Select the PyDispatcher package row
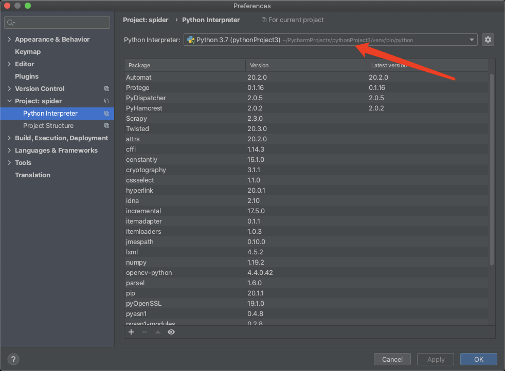The image size is (505, 371). pyautogui.click(x=306, y=98)
